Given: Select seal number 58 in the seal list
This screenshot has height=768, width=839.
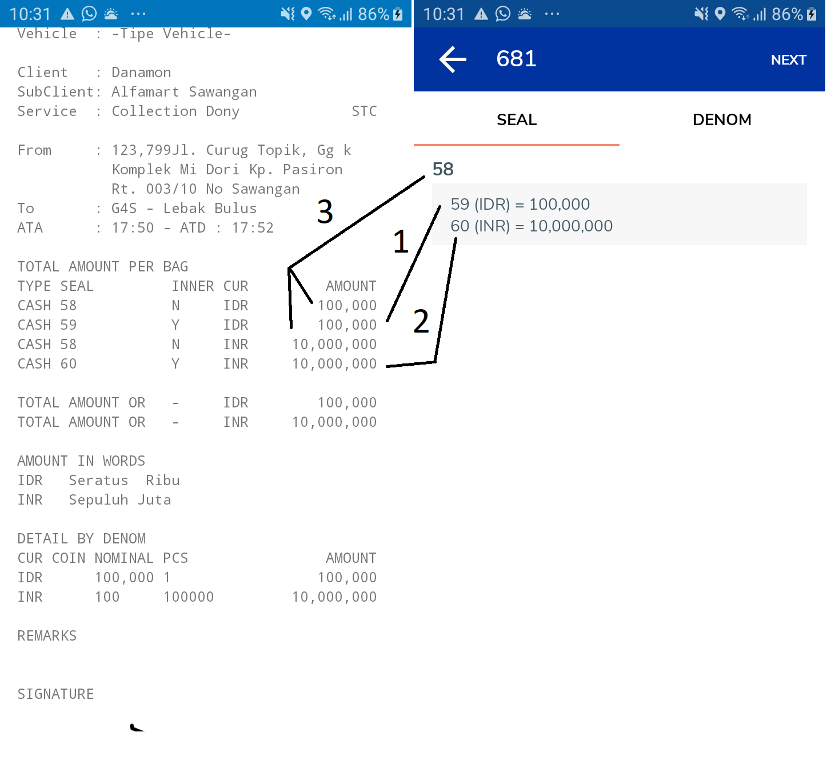Looking at the screenshot, I should click(443, 169).
